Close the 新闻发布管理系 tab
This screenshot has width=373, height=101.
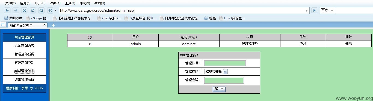[45, 25]
